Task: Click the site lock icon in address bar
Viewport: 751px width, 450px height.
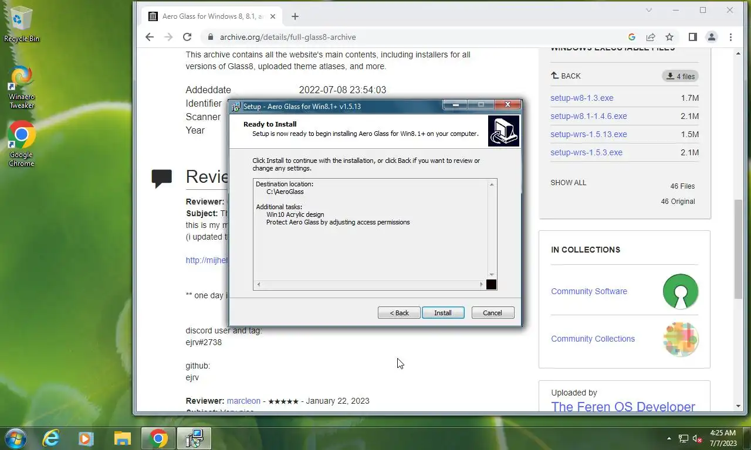Action: coord(211,37)
